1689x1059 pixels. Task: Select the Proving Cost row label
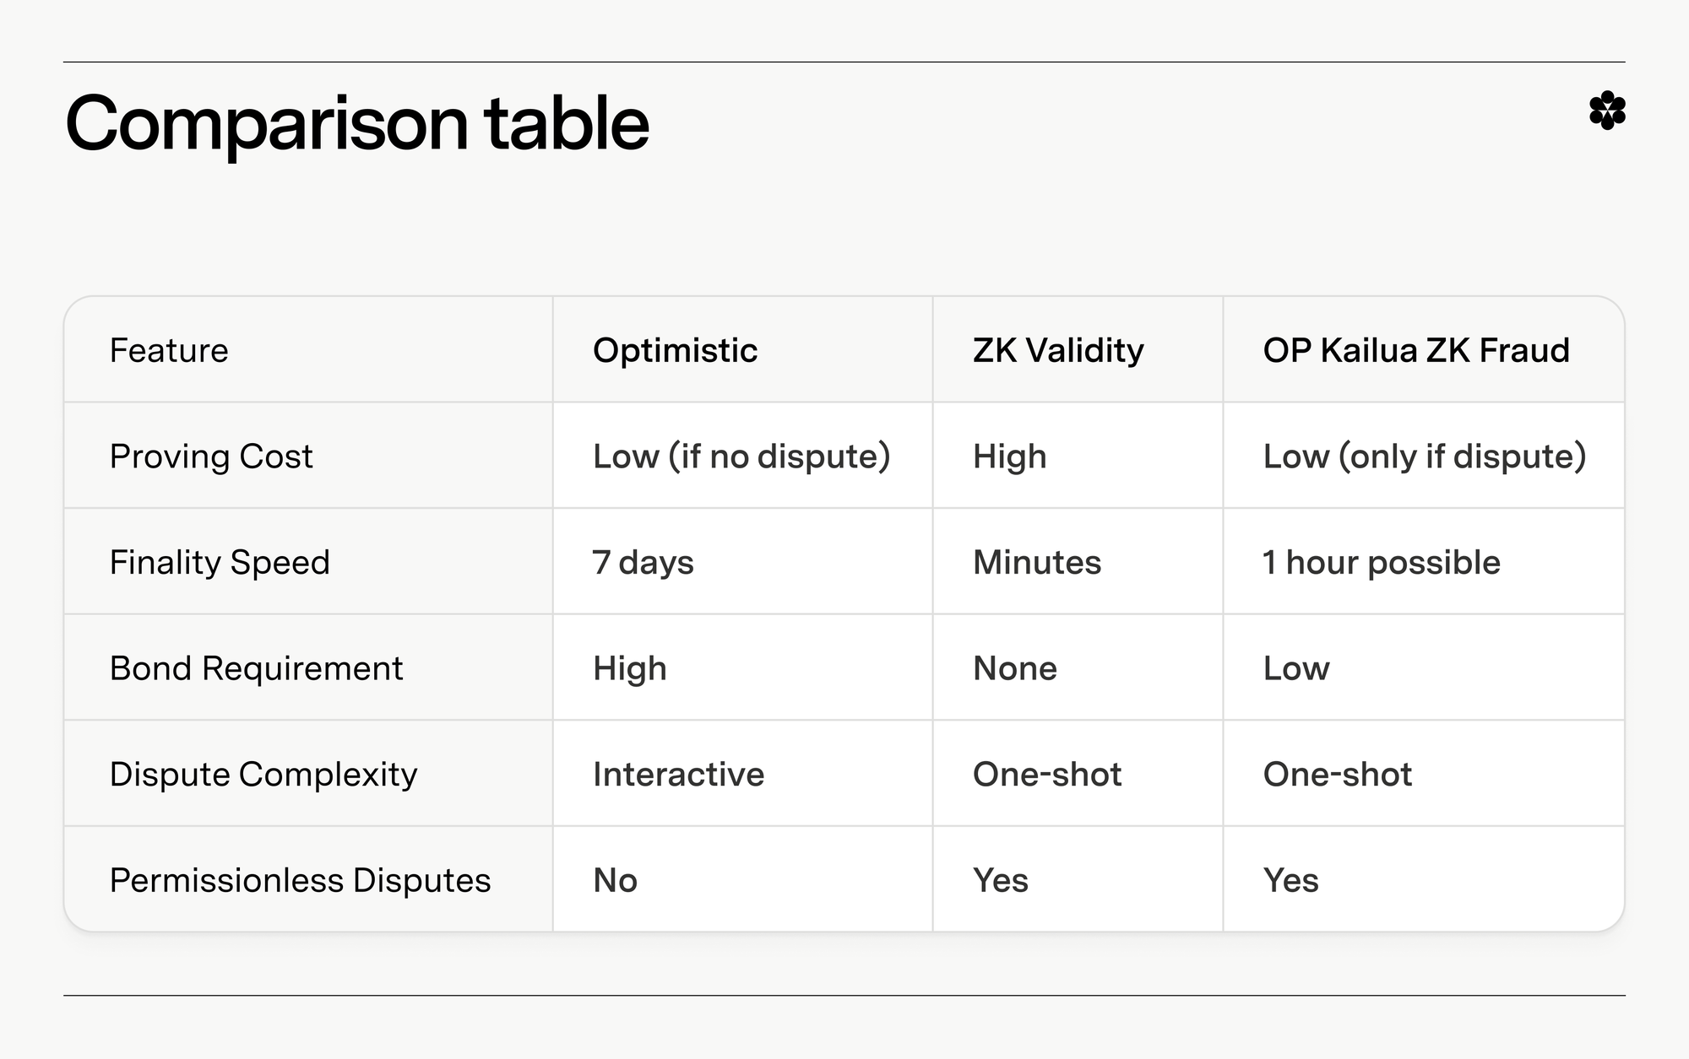pos(211,457)
